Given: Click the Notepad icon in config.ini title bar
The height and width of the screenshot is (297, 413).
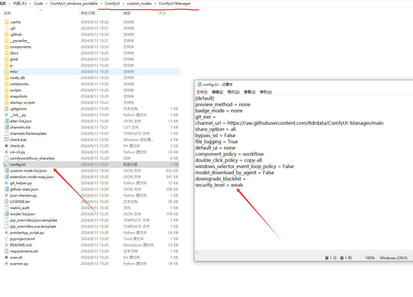Looking at the screenshot, I should click(x=199, y=84).
